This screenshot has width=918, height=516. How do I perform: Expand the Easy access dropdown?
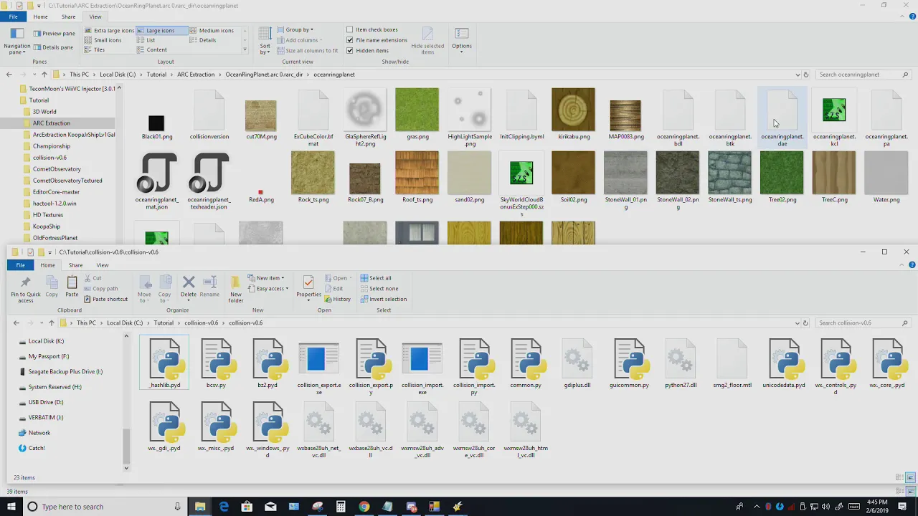tap(268, 289)
